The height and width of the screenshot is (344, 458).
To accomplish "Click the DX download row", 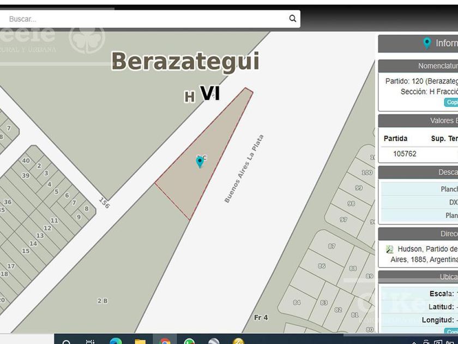I will (420, 202).
